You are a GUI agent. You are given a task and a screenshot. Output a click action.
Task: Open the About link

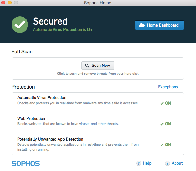[x=177, y=163]
